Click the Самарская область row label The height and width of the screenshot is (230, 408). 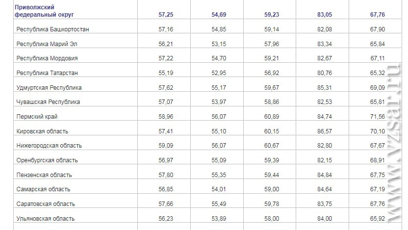coord(43,189)
